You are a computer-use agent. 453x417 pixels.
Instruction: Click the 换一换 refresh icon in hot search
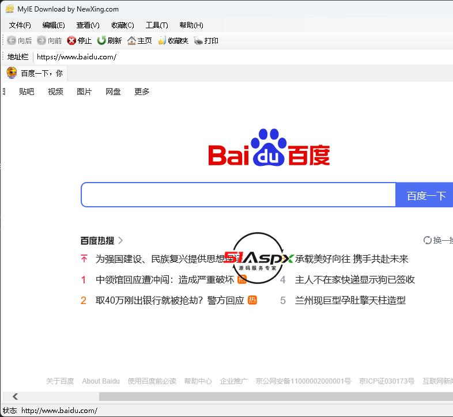tap(427, 240)
